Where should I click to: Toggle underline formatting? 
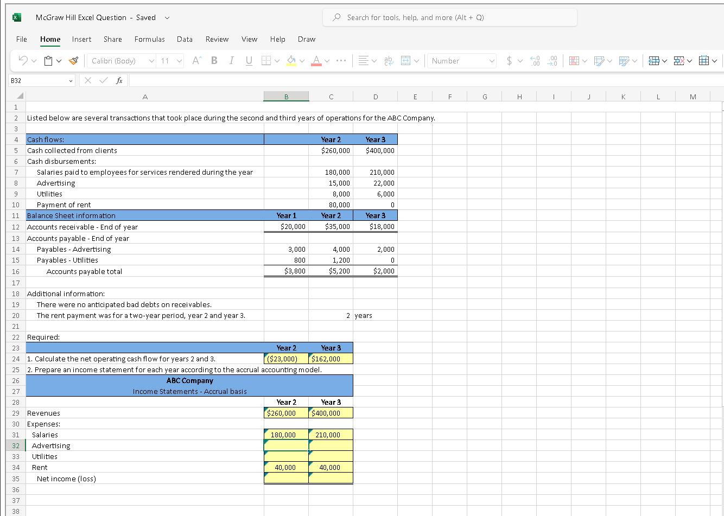point(249,60)
